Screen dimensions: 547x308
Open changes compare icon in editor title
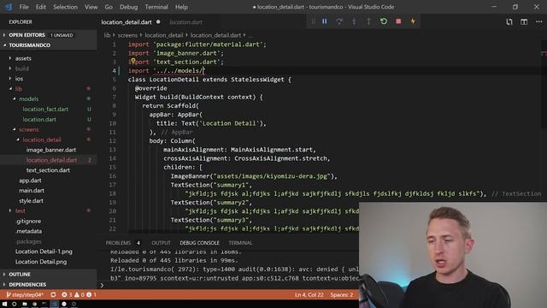coord(509,22)
